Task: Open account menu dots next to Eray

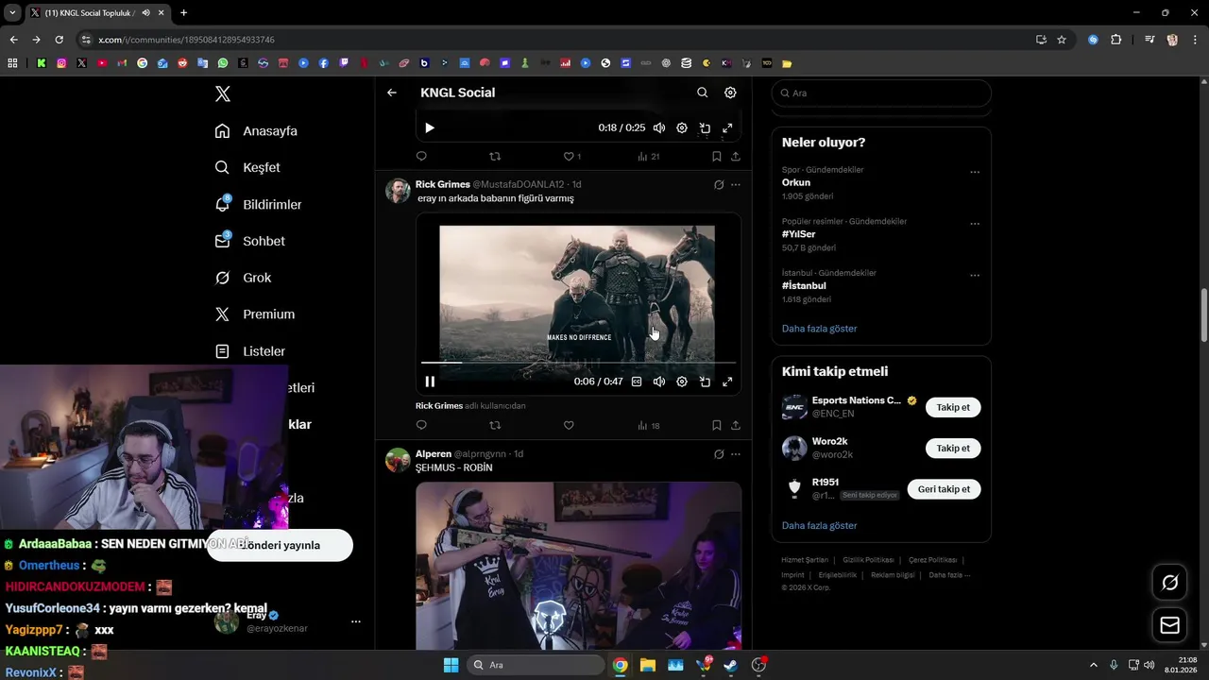Action: point(356,621)
